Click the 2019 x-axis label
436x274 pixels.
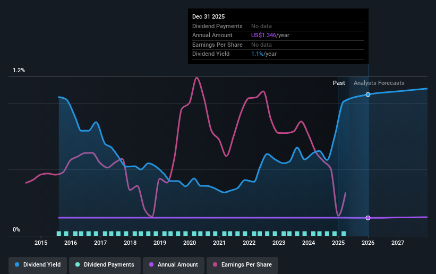[x=160, y=243]
